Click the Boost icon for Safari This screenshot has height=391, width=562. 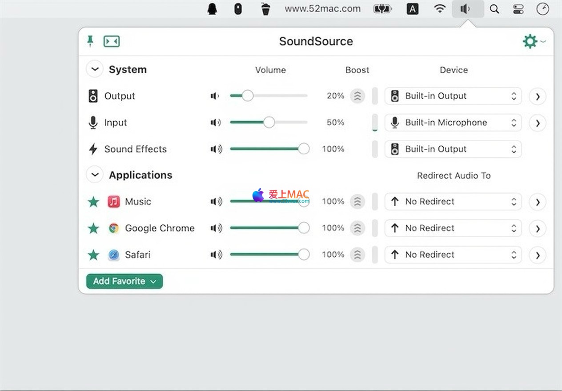(357, 255)
